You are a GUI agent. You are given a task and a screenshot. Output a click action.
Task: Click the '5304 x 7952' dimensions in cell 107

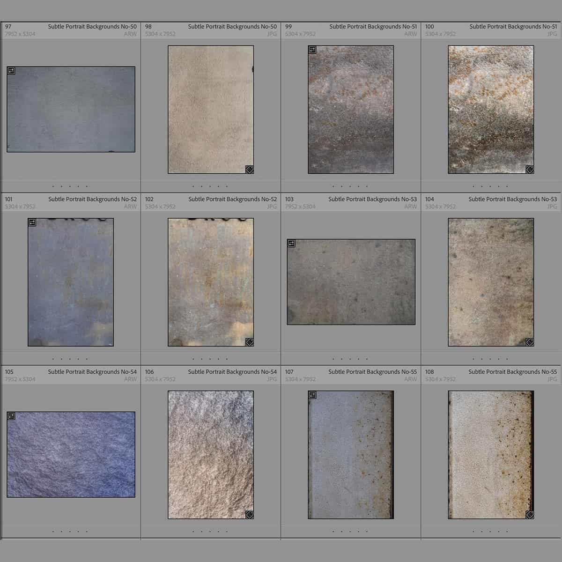tap(300, 379)
